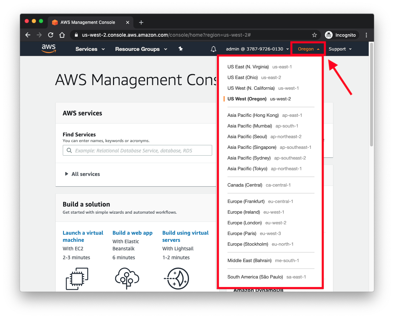
Task: Select Asia Pacific (Singapore) region
Action: (269, 147)
